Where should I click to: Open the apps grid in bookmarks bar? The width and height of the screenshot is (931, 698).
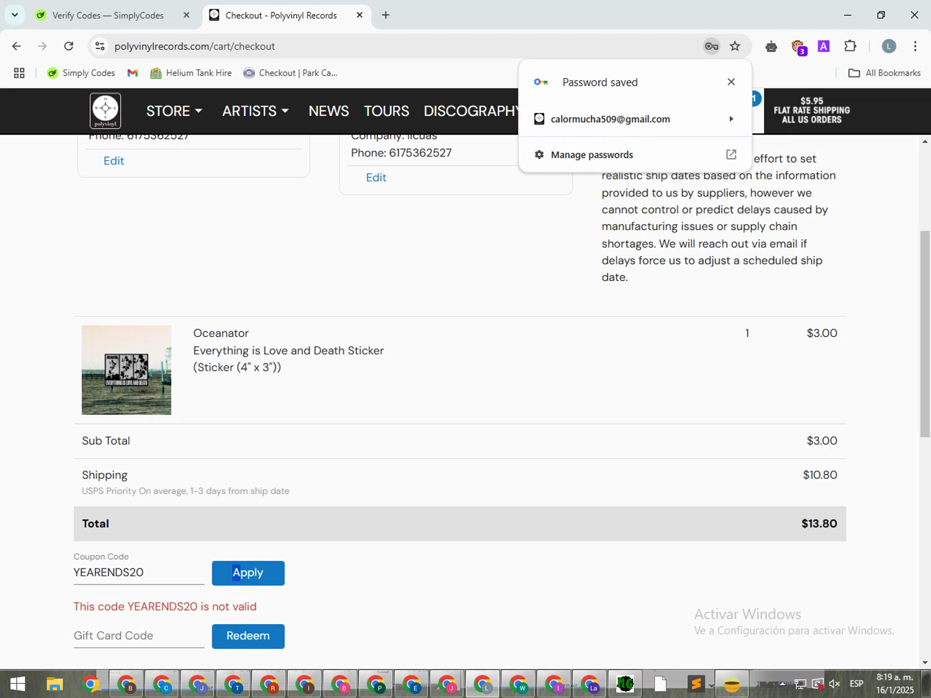click(x=19, y=73)
